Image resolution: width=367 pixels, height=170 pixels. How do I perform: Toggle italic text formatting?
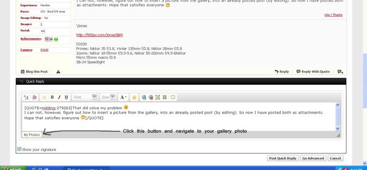click(x=59, y=97)
